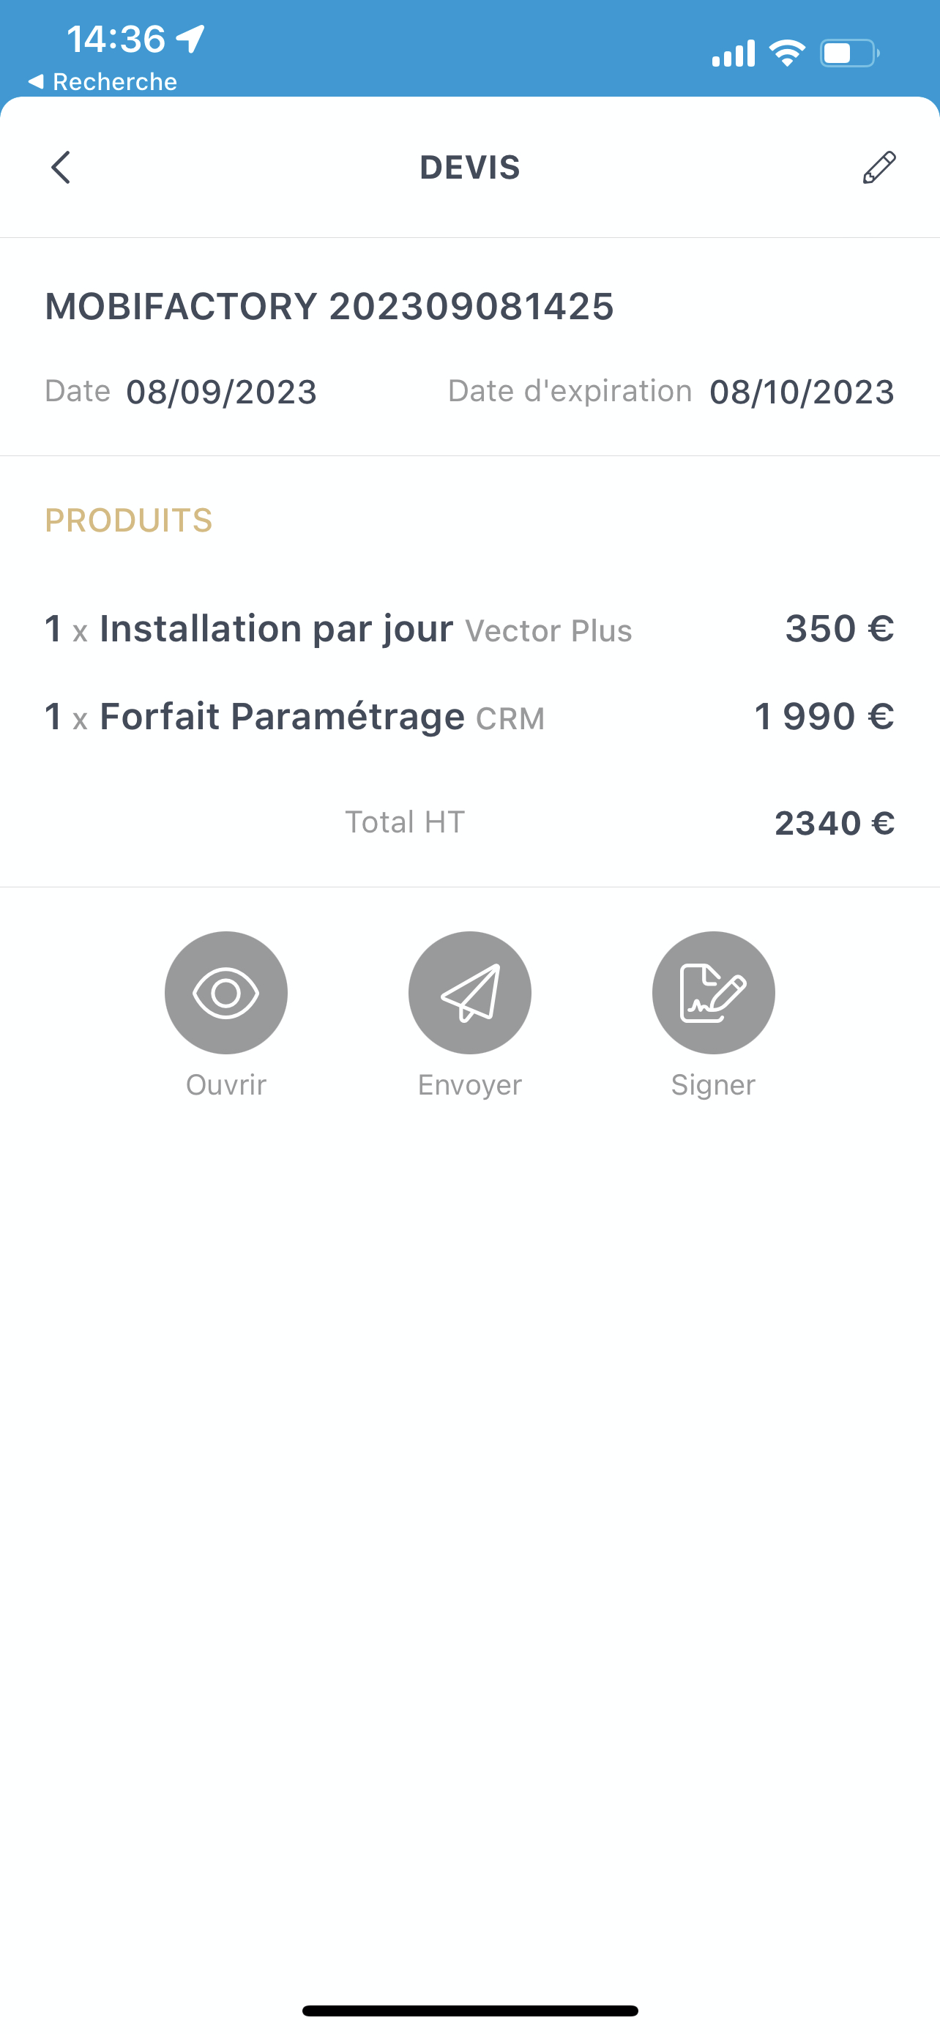Viewport: 940px width, 2034px height.
Task: Tap the pencil edit icon
Action: click(x=879, y=168)
